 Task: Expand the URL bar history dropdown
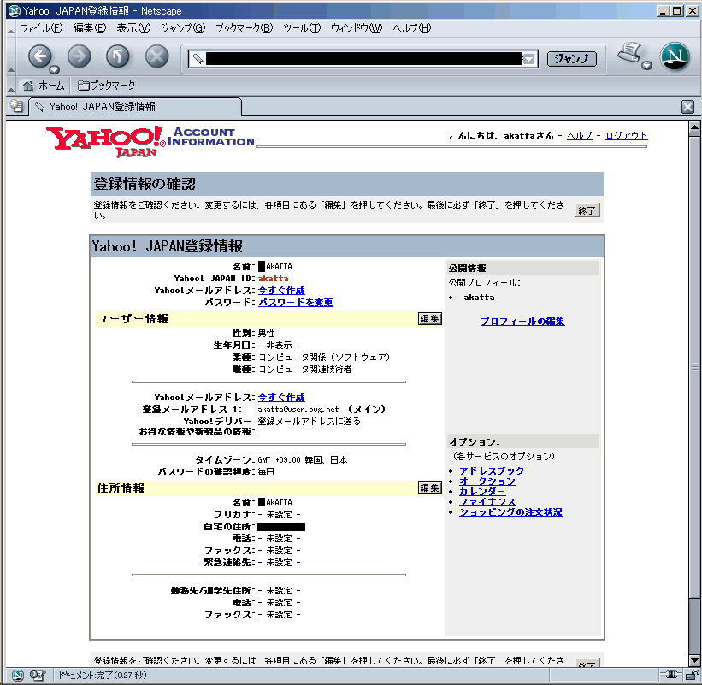click(x=529, y=59)
